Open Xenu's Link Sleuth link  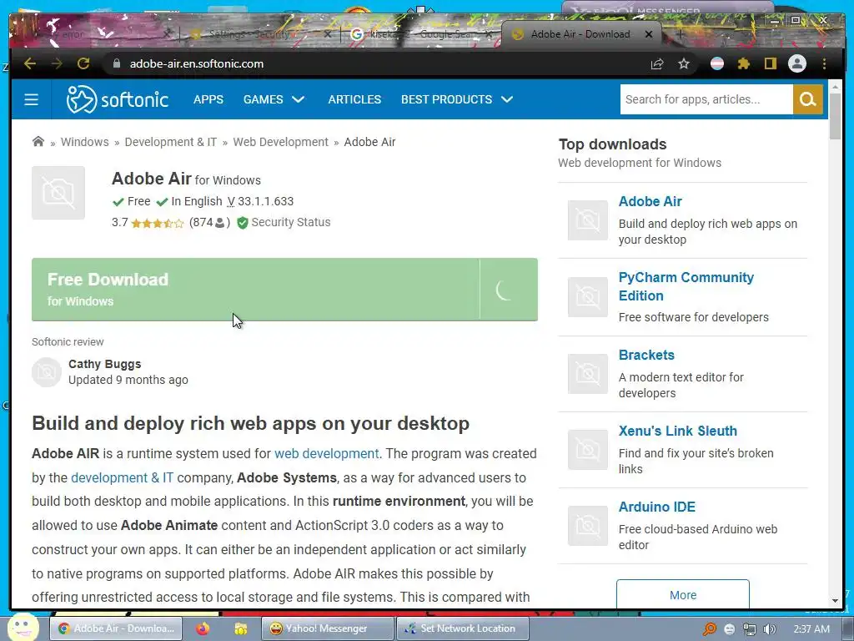[677, 431]
